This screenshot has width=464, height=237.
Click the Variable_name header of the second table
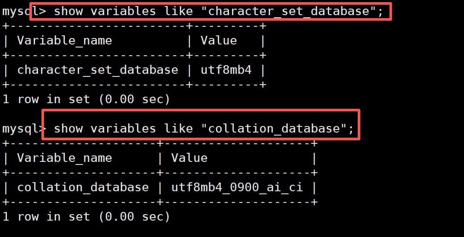click(x=64, y=158)
